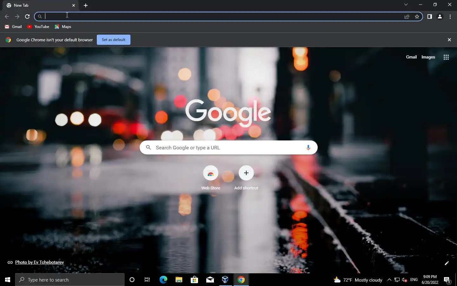Dismiss the default browser notification bar
This screenshot has height=286, width=457.
point(449,40)
